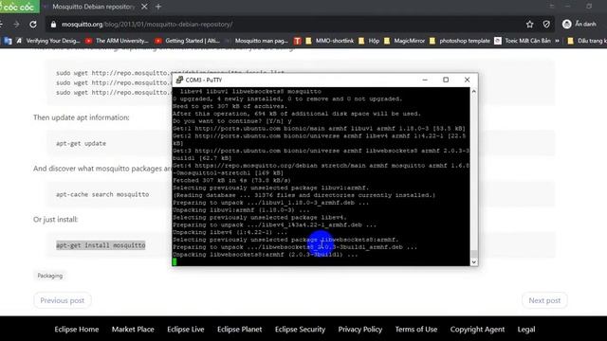
Task: Click the 'apt-cache search mosquitto' code line
Action: (x=102, y=194)
